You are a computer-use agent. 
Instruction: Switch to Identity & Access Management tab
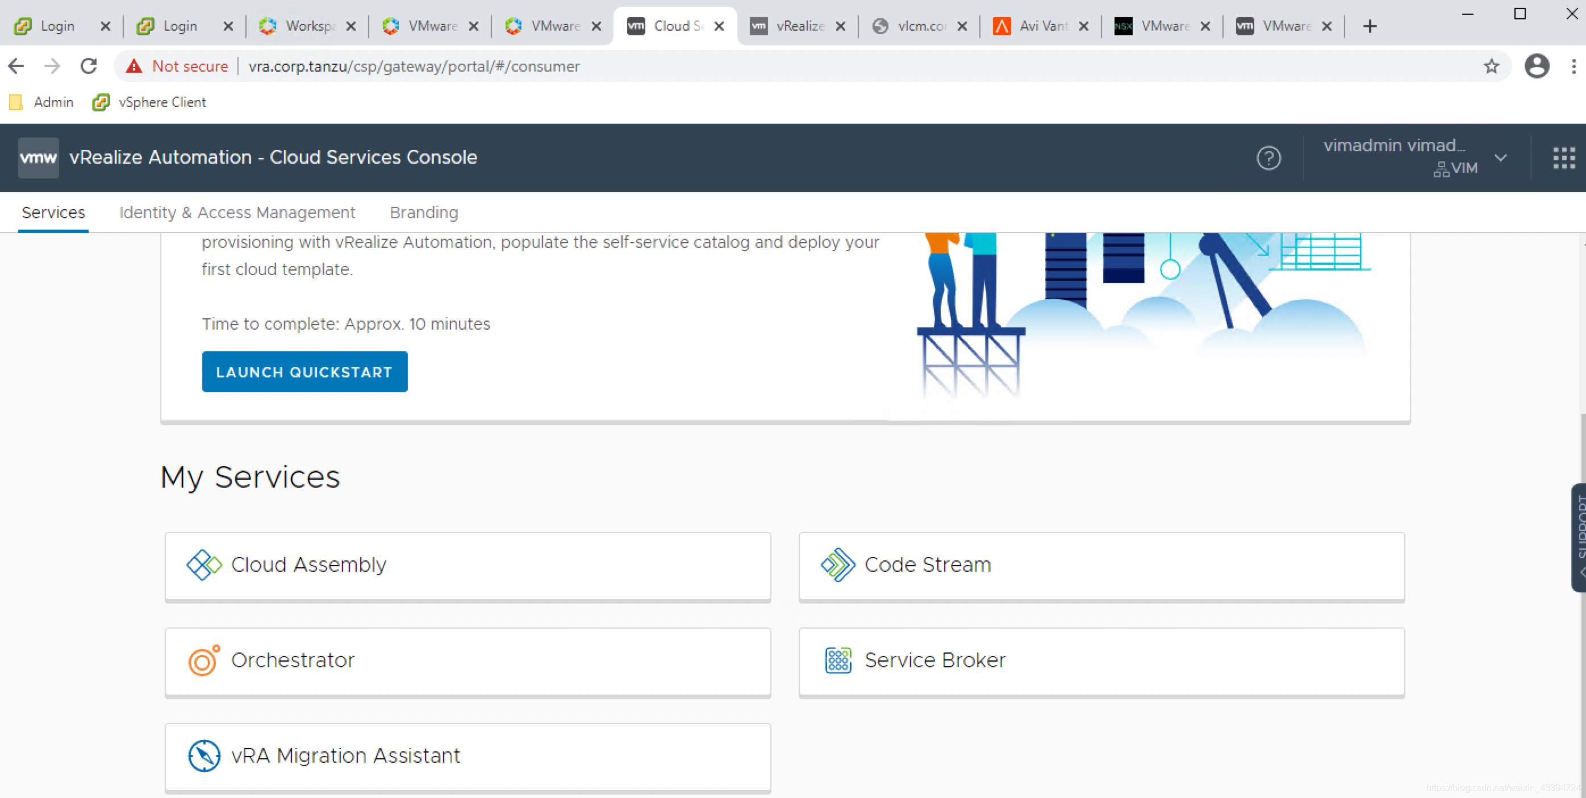(x=237, y=213)
